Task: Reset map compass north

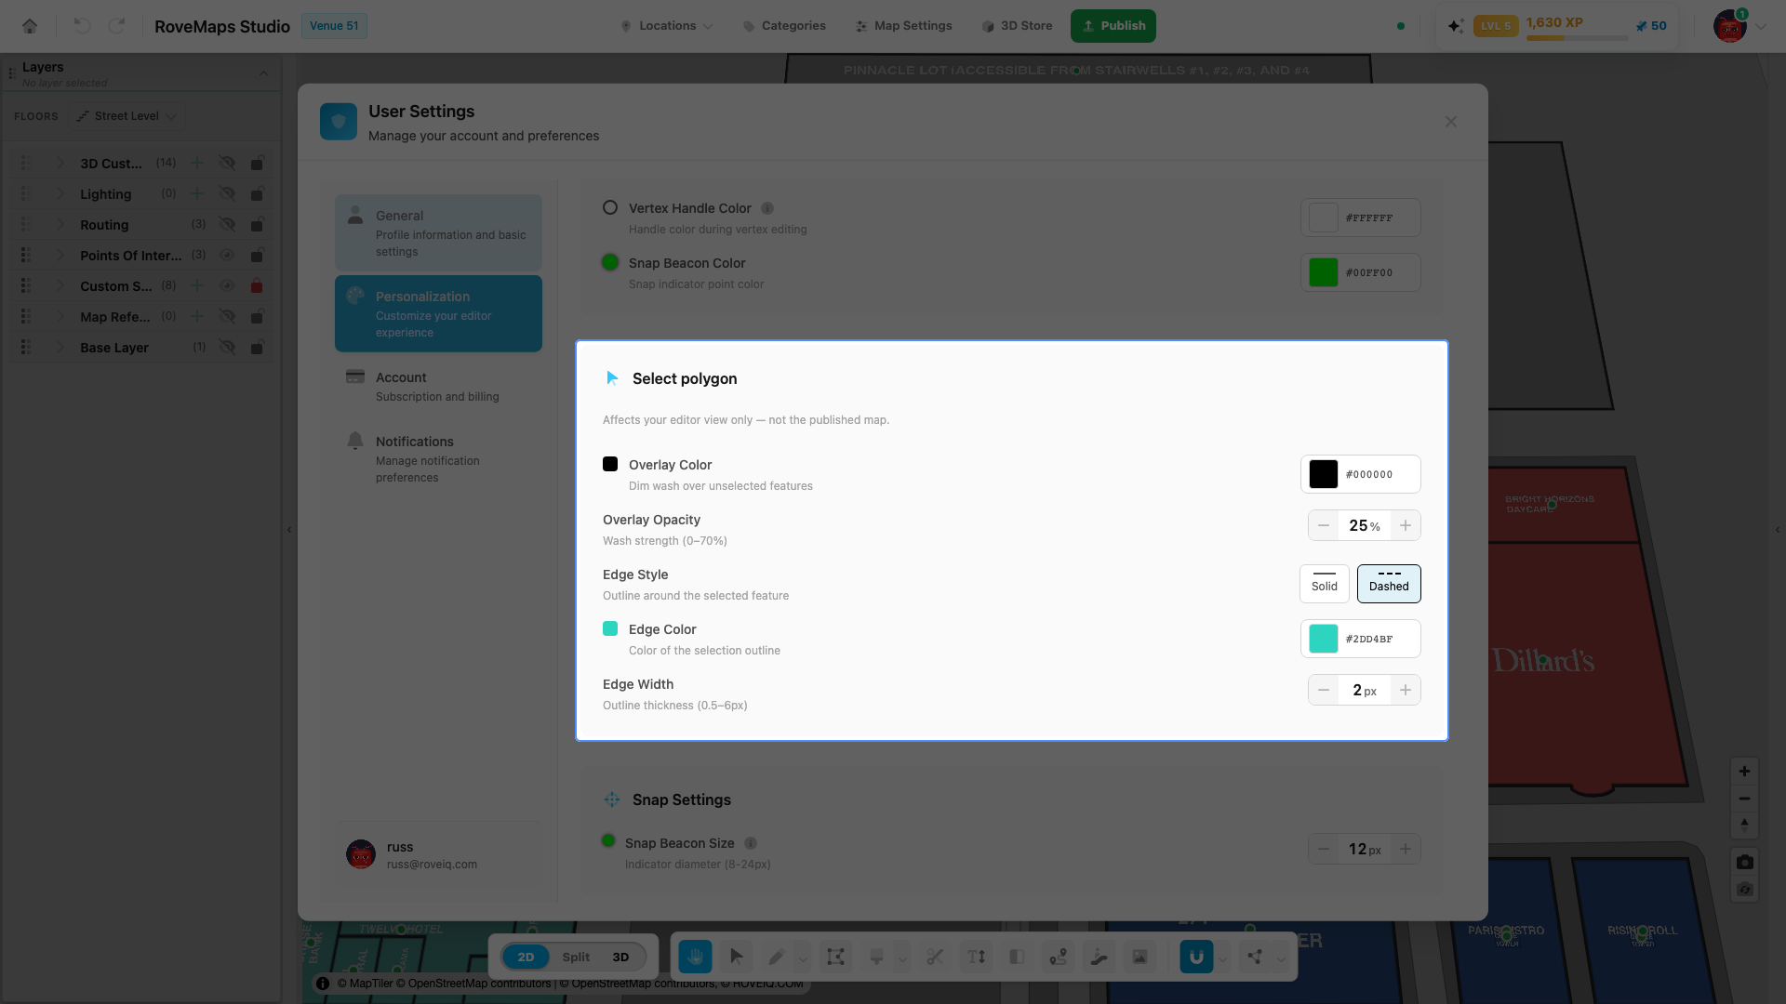Action: pos(1745,826)
